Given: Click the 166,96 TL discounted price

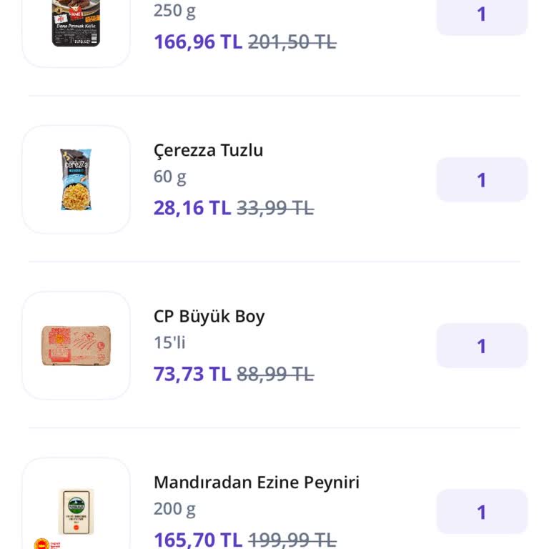Looking at the screenshot, I should point(197,41).
